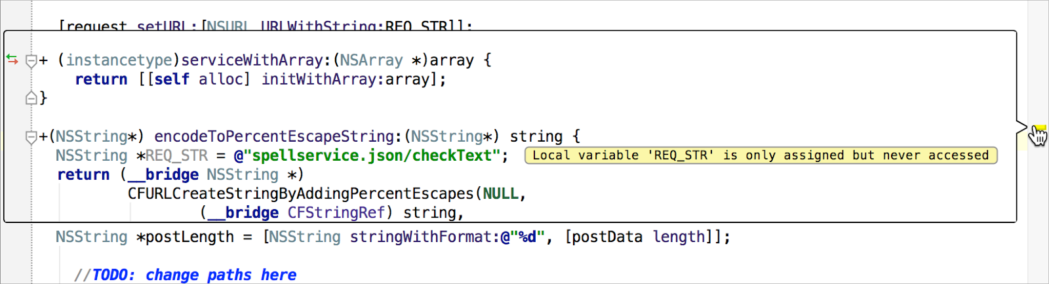The width and height of the screenshot is (1049, 284).
Task: Click the NULL argument in CFURL call
Action: 501,194
